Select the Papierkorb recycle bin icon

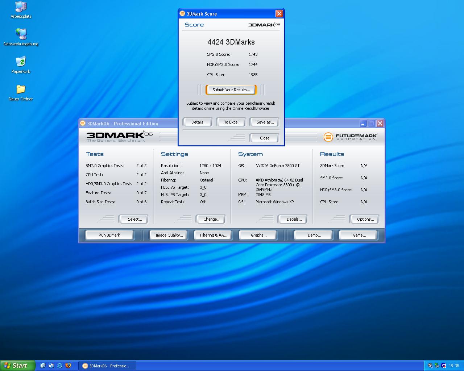[21, 65]
